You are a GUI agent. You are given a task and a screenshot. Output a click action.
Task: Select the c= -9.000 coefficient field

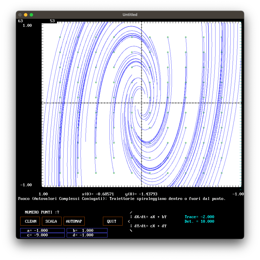tap(42, 235)
